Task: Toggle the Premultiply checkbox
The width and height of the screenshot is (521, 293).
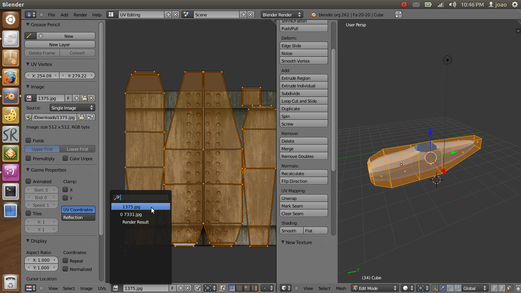Action: pyautogui.click(x=29, y=159)
